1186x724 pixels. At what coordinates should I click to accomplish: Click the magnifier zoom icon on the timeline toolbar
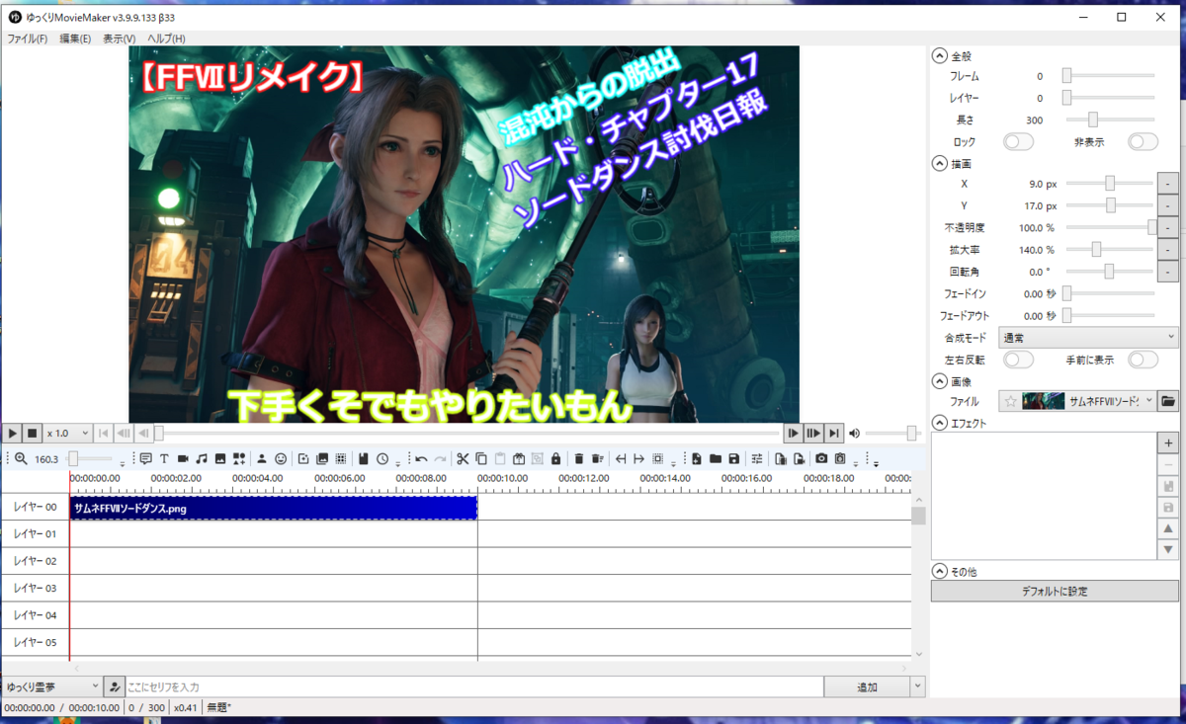21,459
